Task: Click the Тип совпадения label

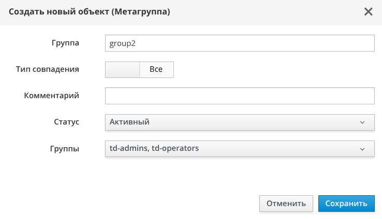Action: 47,69
